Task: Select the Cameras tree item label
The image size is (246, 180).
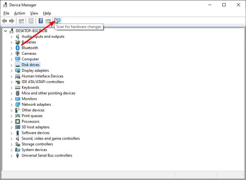Action: (29, 53)
